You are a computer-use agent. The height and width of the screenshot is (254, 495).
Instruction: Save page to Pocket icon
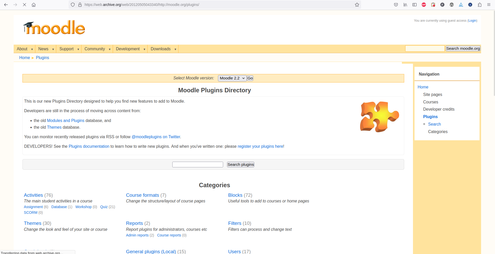396,5
